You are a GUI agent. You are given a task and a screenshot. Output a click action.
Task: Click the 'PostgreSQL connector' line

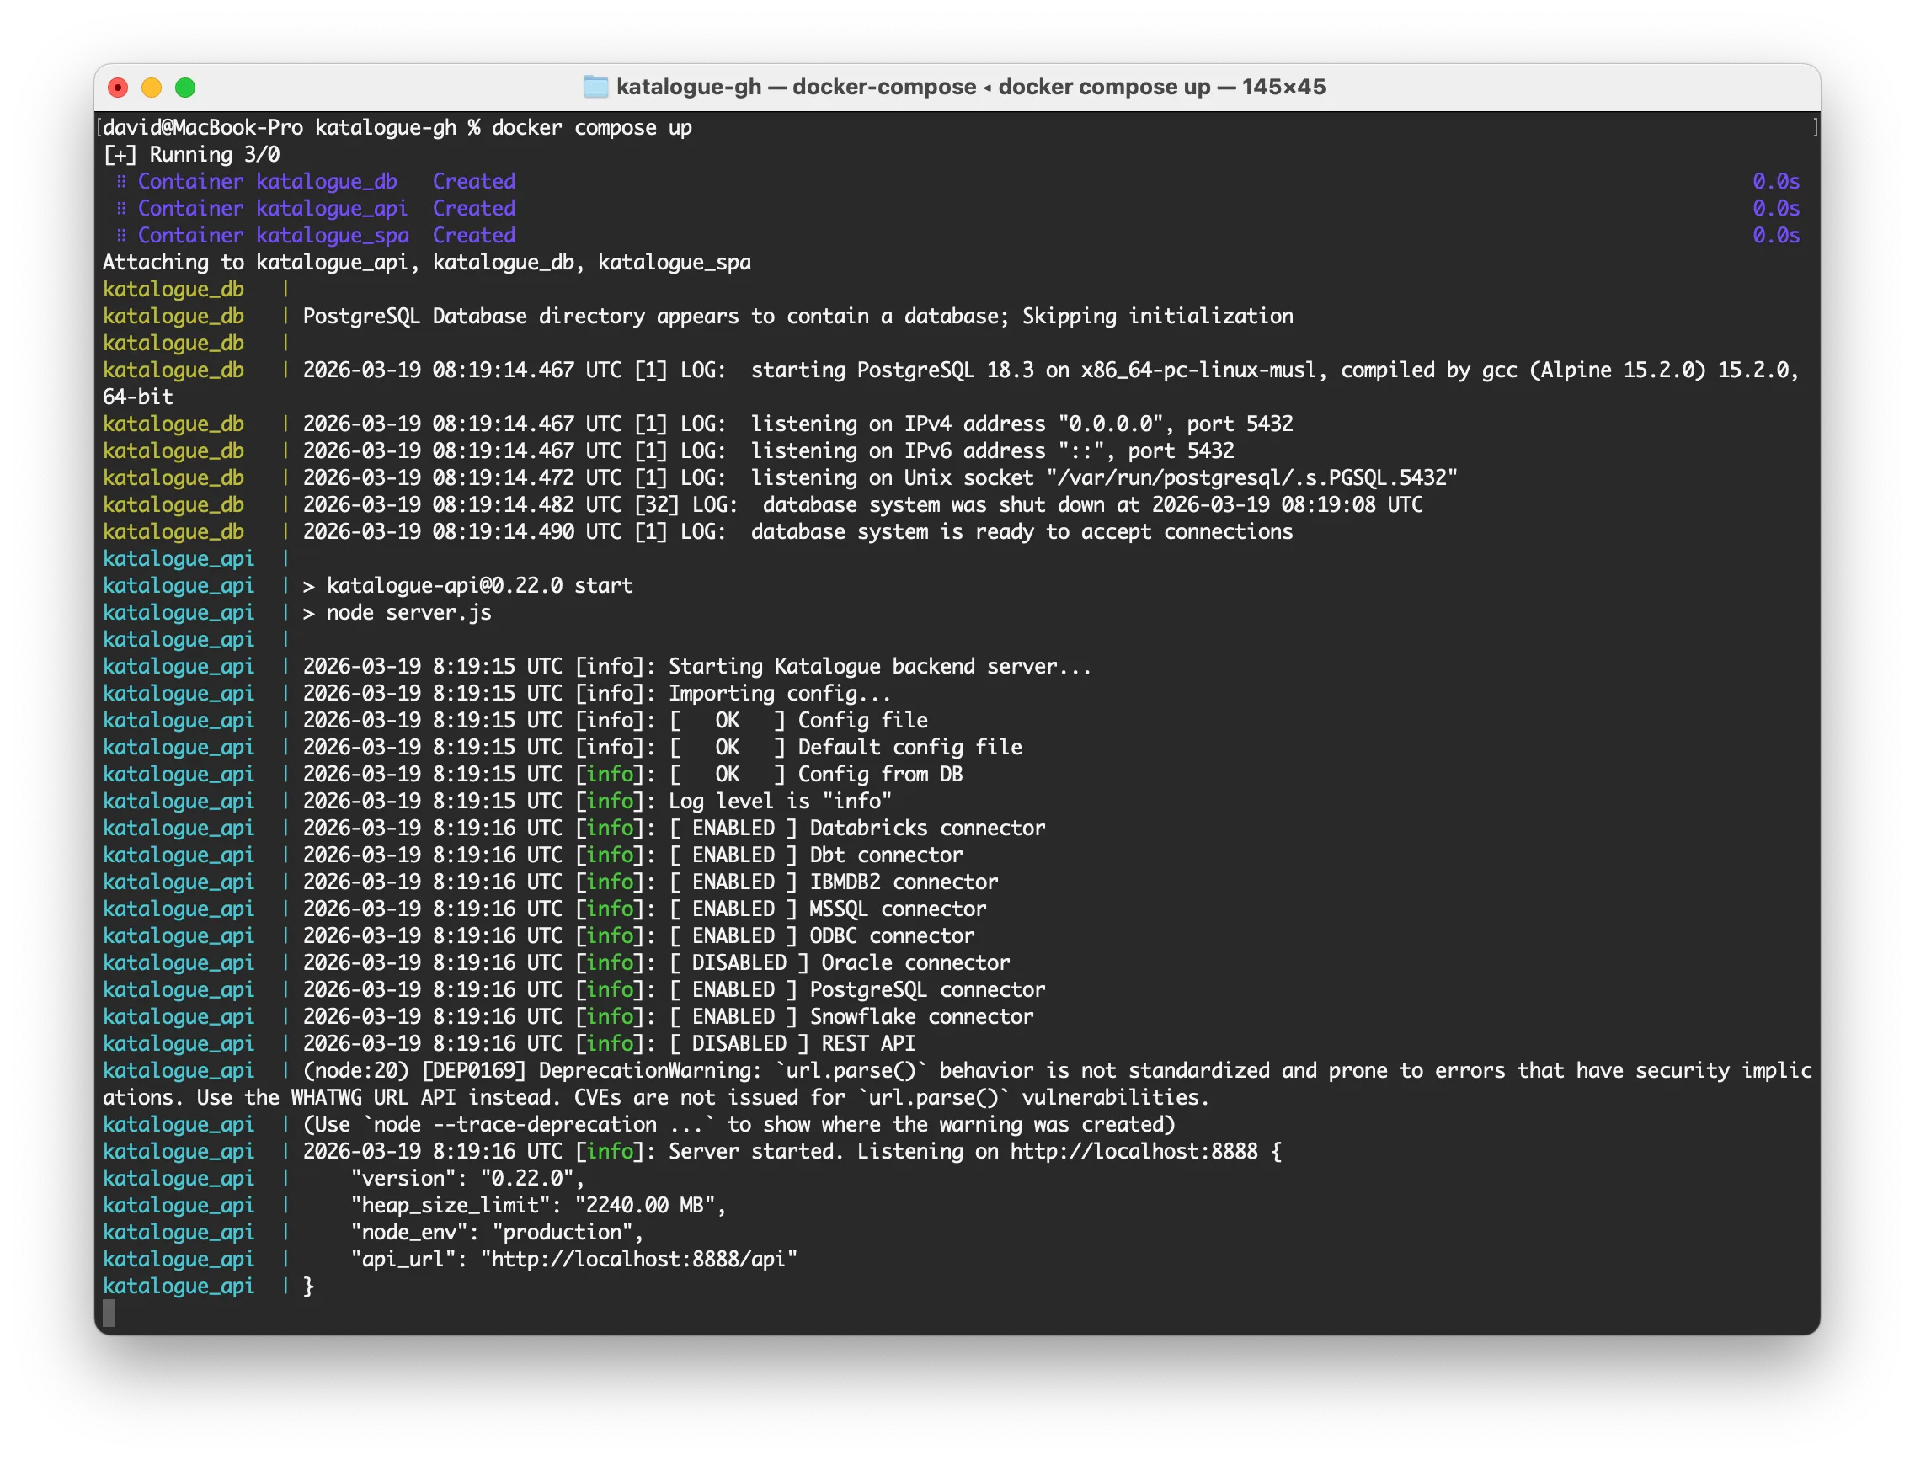pyautogui.click(x=573, y=990)
